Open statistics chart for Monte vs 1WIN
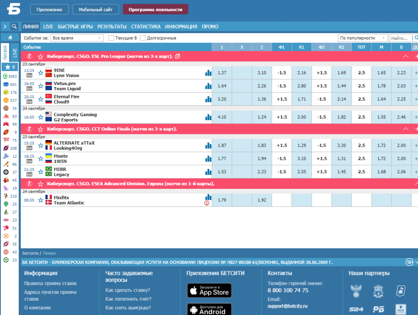418x315 pixels. click(208, 159)
